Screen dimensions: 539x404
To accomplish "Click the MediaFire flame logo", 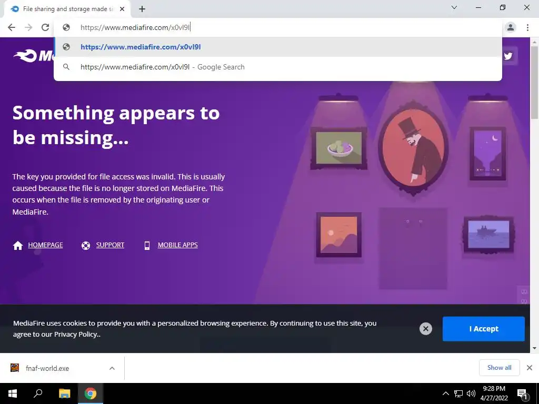I will [x=25, y=56].
